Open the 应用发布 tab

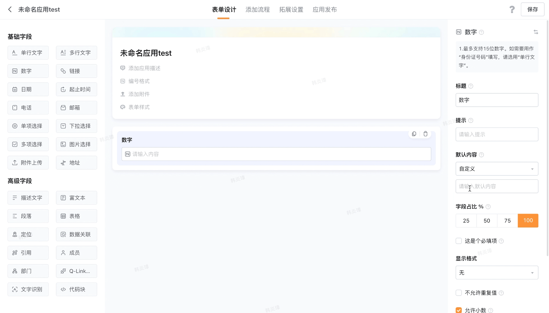coord(325,10)
